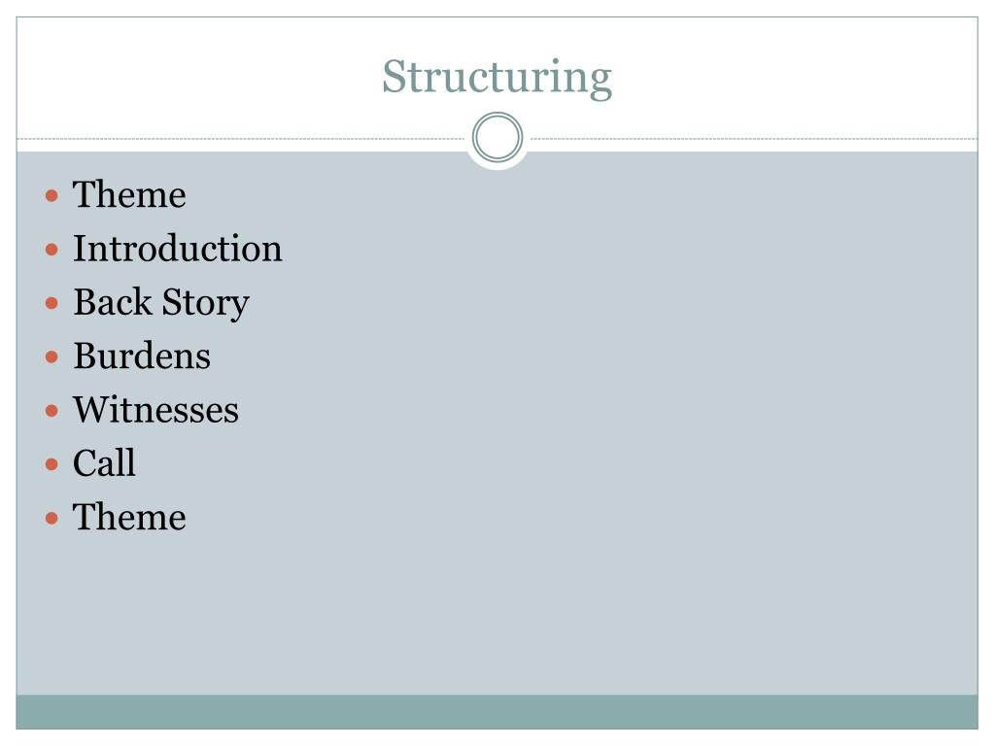Select the "Introduction" list item text
Screen dimensions: 995x746
tap(178, 248)
